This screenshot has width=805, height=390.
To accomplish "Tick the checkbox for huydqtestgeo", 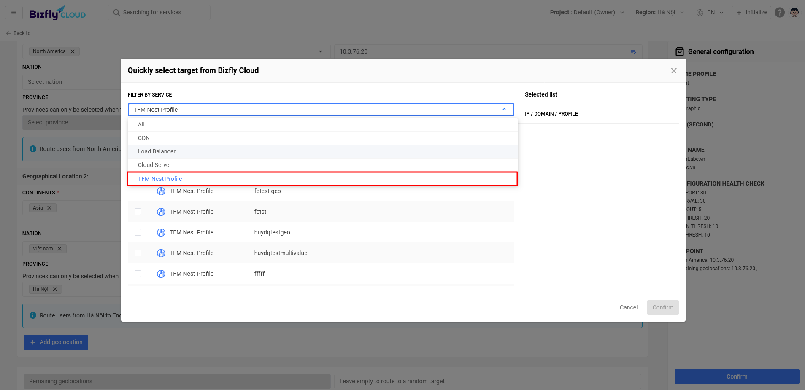I will (x=138, y=232).
